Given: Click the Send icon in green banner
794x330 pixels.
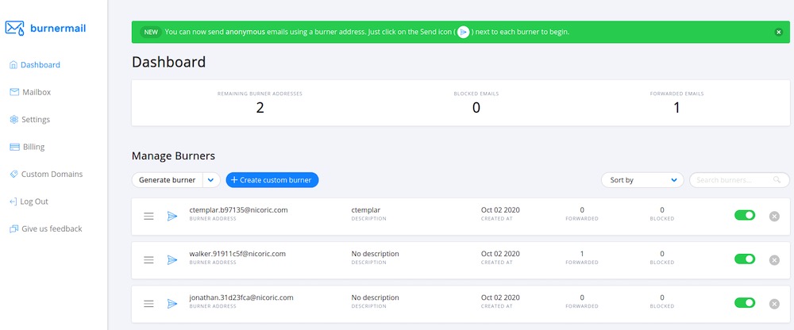Looking at the screenshot, I should tap(464, 32).
